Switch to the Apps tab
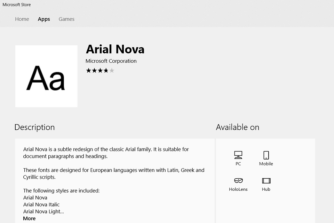This screenshot has height=223, width=334. (44, 19)
